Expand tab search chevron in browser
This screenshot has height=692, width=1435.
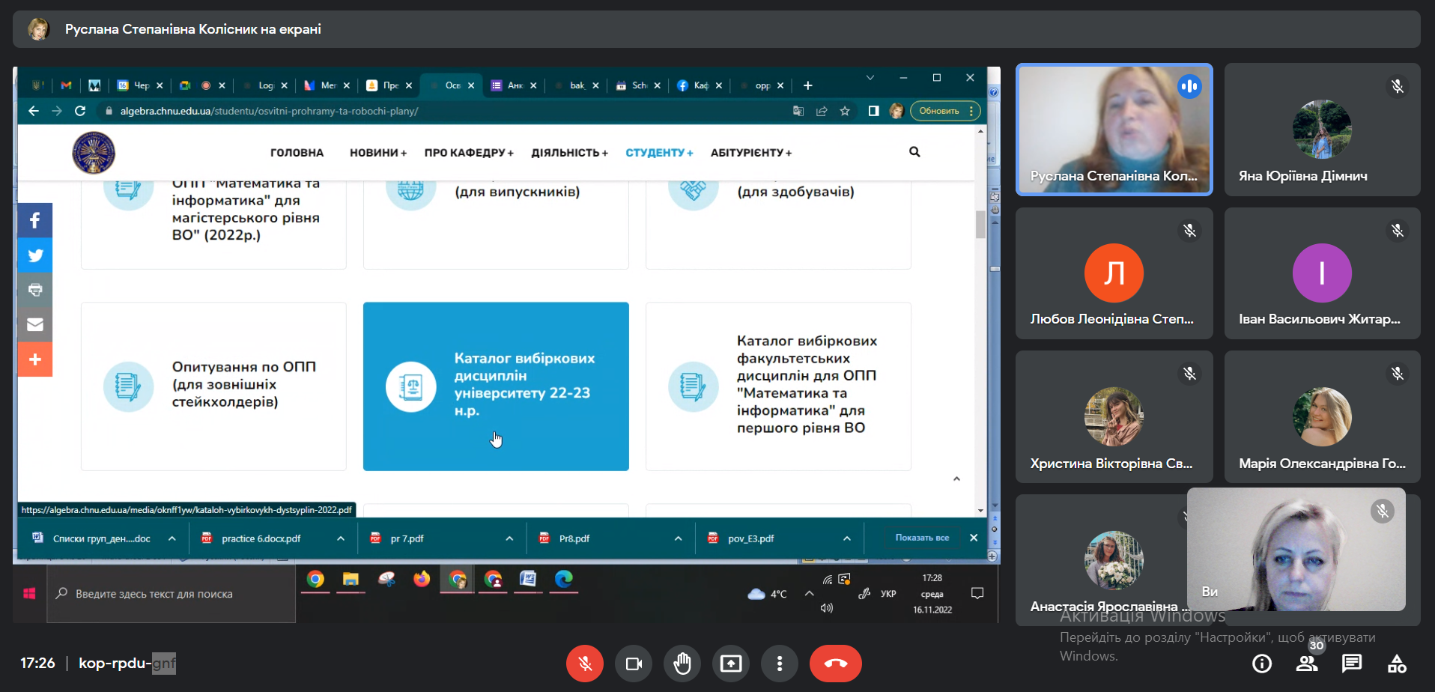870,78
